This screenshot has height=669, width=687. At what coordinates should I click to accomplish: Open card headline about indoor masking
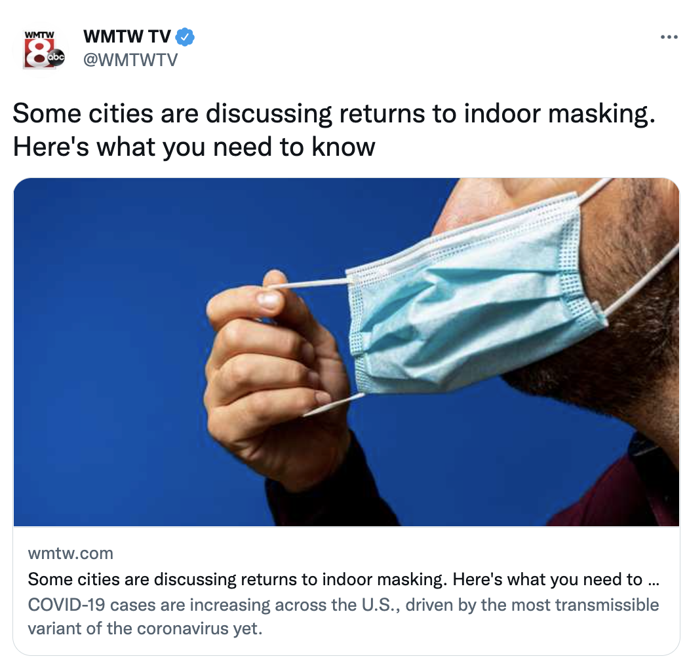click(x=343, y=579)
